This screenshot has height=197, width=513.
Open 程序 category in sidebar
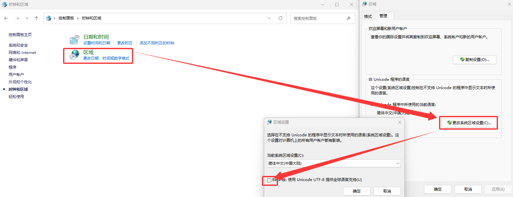(12, 67)
